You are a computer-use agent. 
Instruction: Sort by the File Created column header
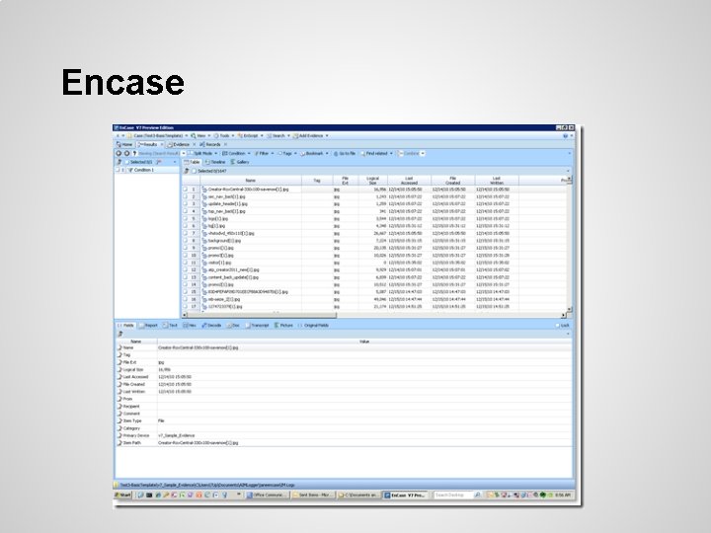(453, 181)
